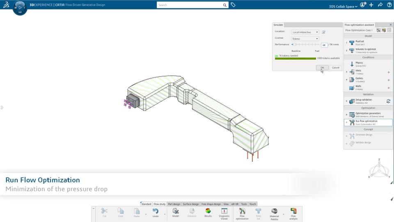Screen dimensions: 394x222
Task: Click refresh icon next to Location dropdown
Action: [x=324, y=32]
